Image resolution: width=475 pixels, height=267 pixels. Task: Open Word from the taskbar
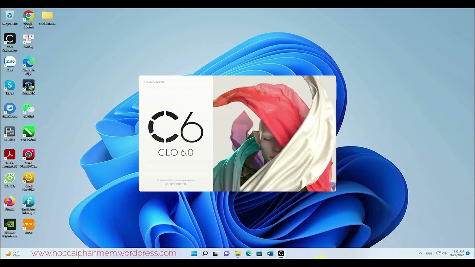[270, 253]
